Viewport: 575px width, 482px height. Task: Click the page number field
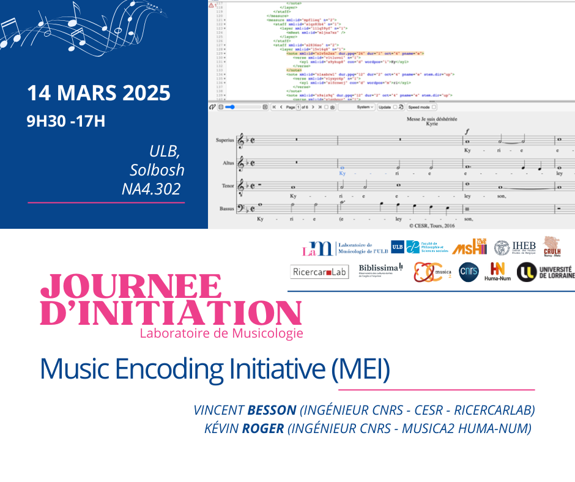click(x=298, y=107)
